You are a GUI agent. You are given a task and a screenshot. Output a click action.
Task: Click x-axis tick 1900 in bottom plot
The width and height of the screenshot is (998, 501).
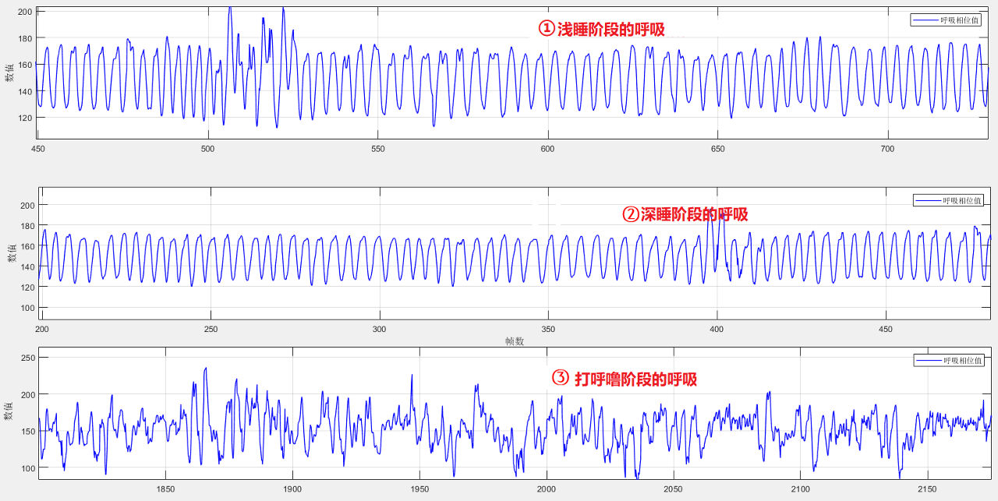pos(292,489)
